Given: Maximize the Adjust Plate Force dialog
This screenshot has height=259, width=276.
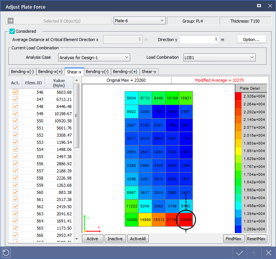Looking at the screenshot, I should coord(259,6).
